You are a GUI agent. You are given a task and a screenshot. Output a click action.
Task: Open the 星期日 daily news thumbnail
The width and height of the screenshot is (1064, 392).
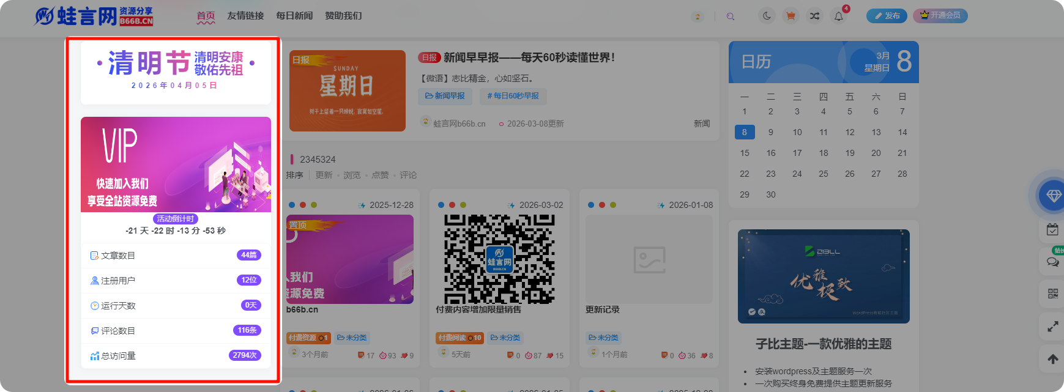[348, 91]
